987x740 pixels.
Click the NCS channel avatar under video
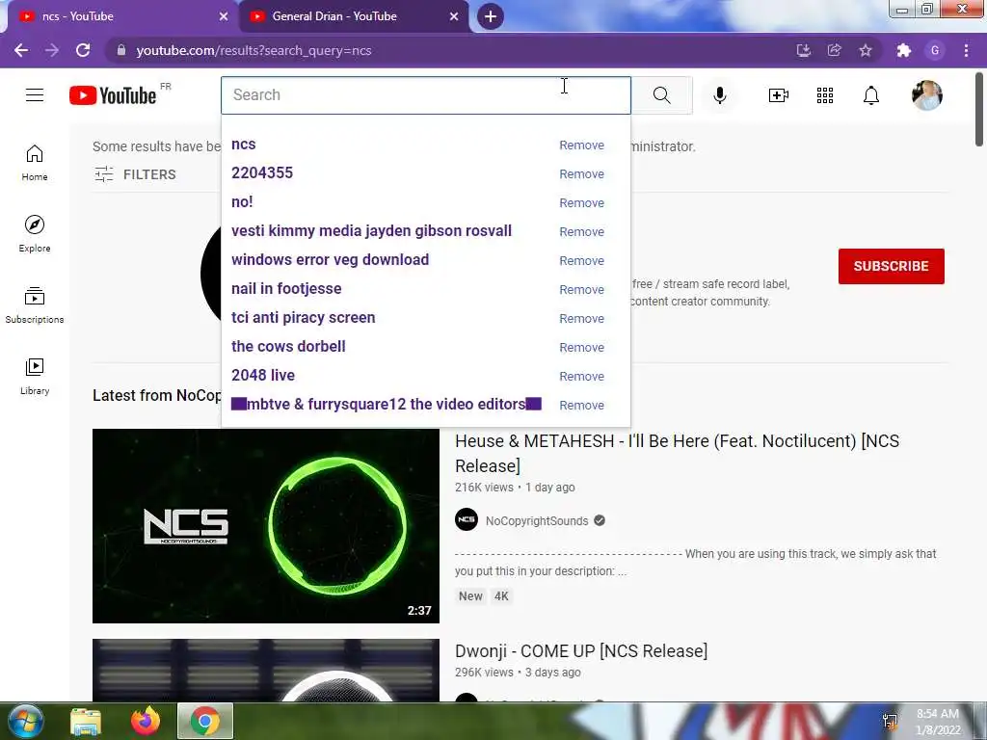467,519
